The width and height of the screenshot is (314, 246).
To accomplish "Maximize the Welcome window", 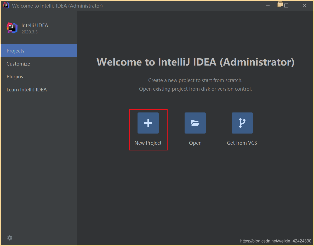I will [x=286, y=5].
